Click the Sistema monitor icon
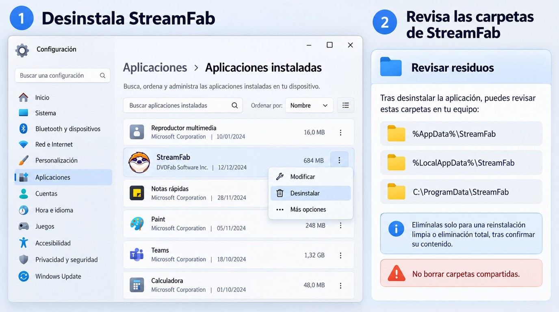 [24, 113]
